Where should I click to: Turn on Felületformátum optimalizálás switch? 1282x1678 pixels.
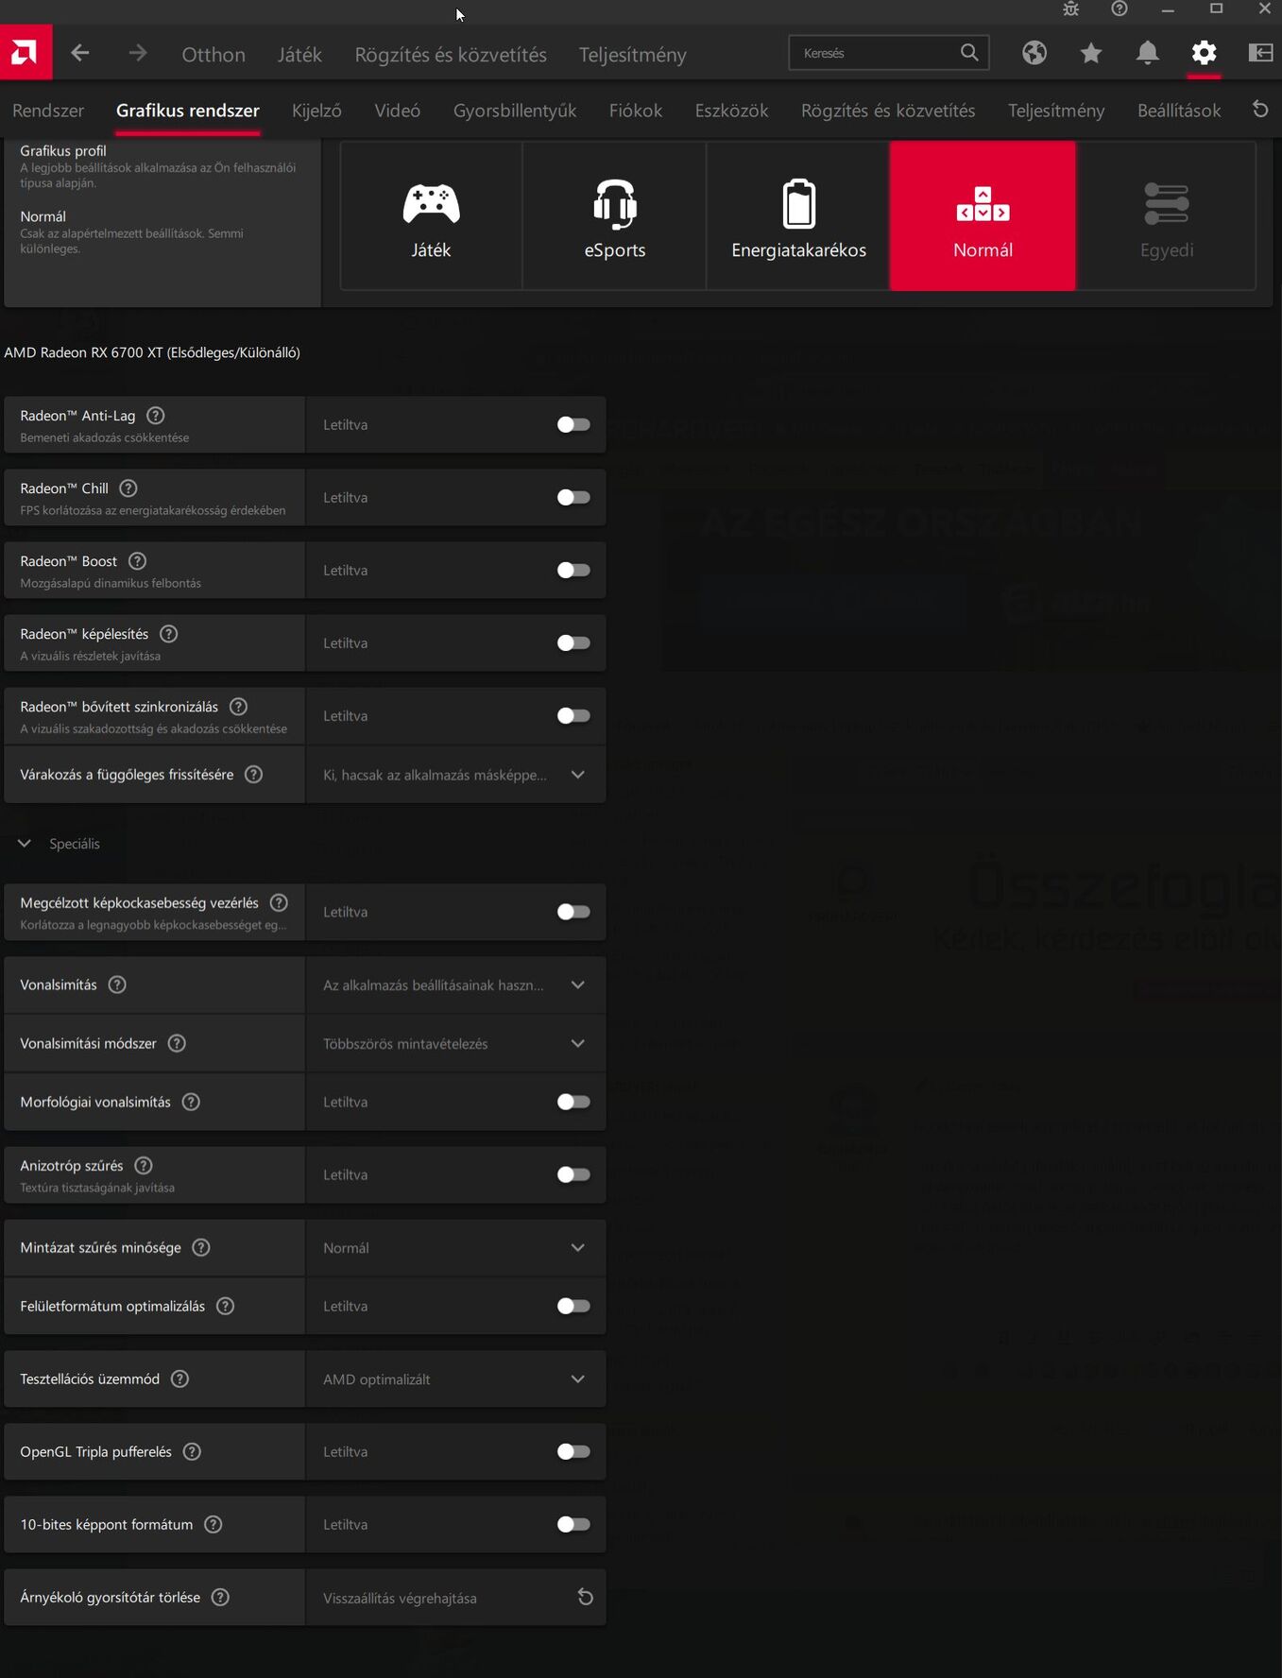click(573, 1306)
